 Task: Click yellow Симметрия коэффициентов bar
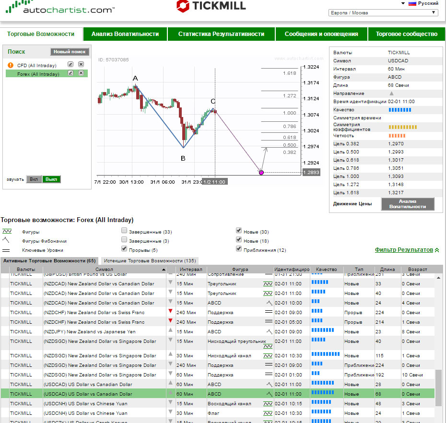pos(403,127)
